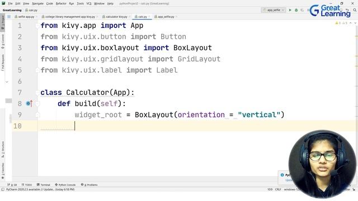Collapse the Calculator class fold on line 7
The width and height of the screenshot is (358, 201).
tap(37, 93)
